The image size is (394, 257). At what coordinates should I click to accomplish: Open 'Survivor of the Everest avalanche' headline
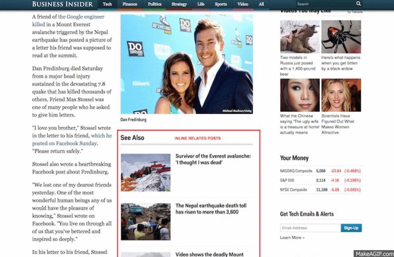(213, 159)
